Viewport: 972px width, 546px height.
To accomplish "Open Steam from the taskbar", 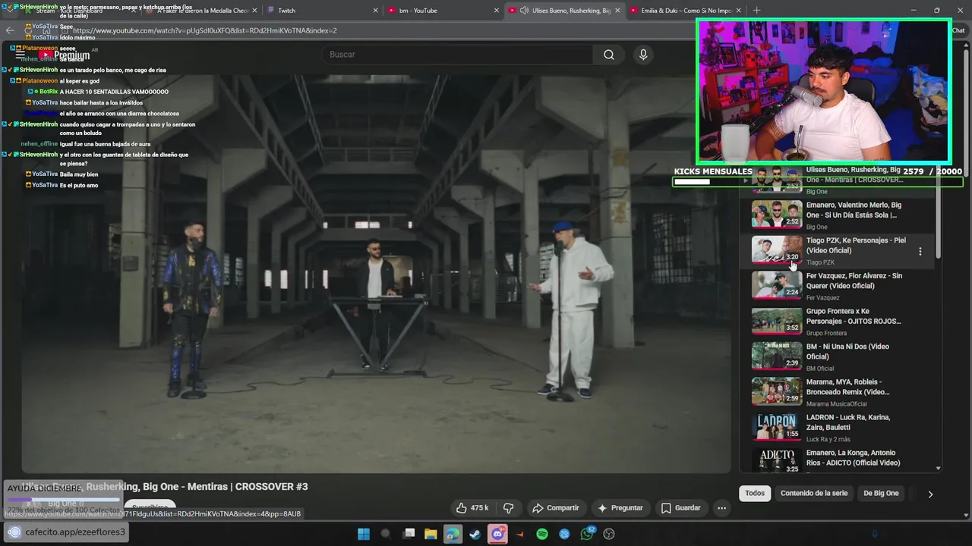I will point(475,534).
